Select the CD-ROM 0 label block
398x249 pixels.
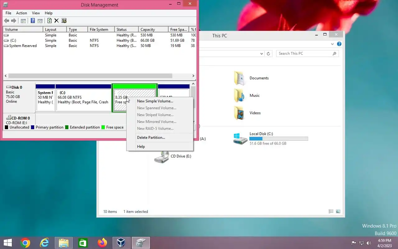coord(19,120)
